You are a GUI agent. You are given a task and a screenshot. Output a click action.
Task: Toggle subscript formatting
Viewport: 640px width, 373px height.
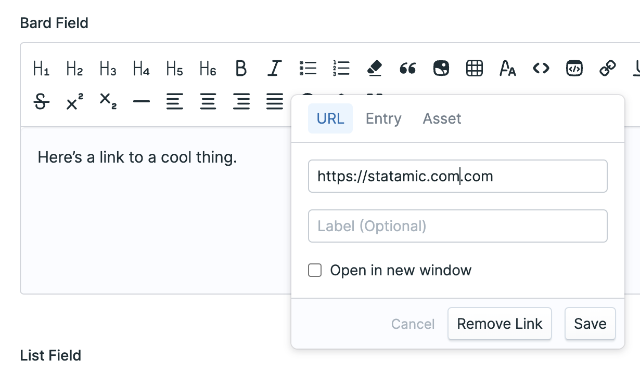[108, 101]
